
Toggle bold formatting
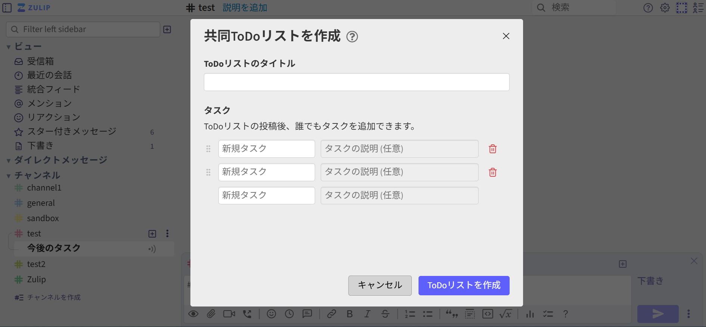click(349, 314)
